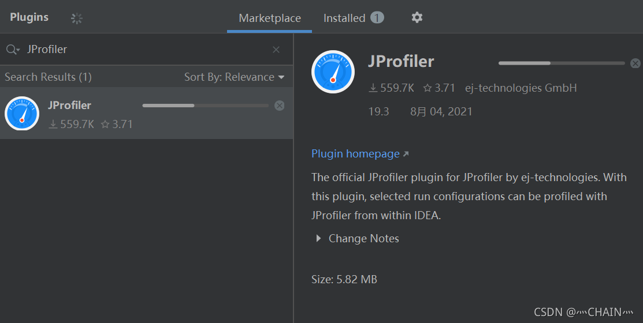
Task: Open the plugins settings gear menu
Action: (417, 17)
